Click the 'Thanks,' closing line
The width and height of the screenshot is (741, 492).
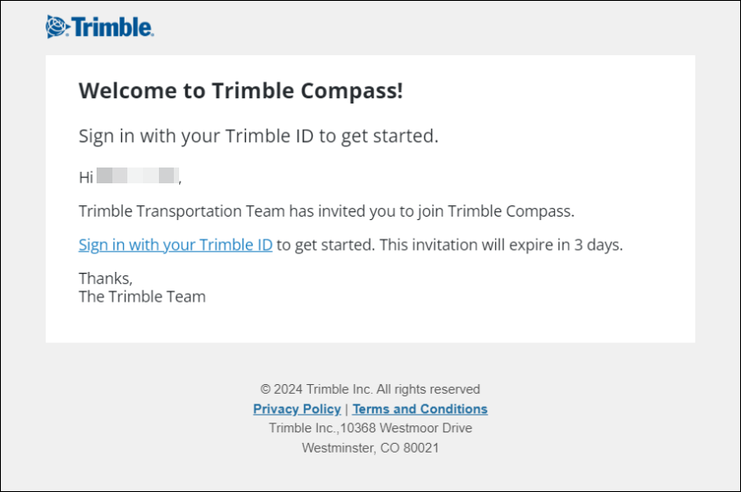105,279
